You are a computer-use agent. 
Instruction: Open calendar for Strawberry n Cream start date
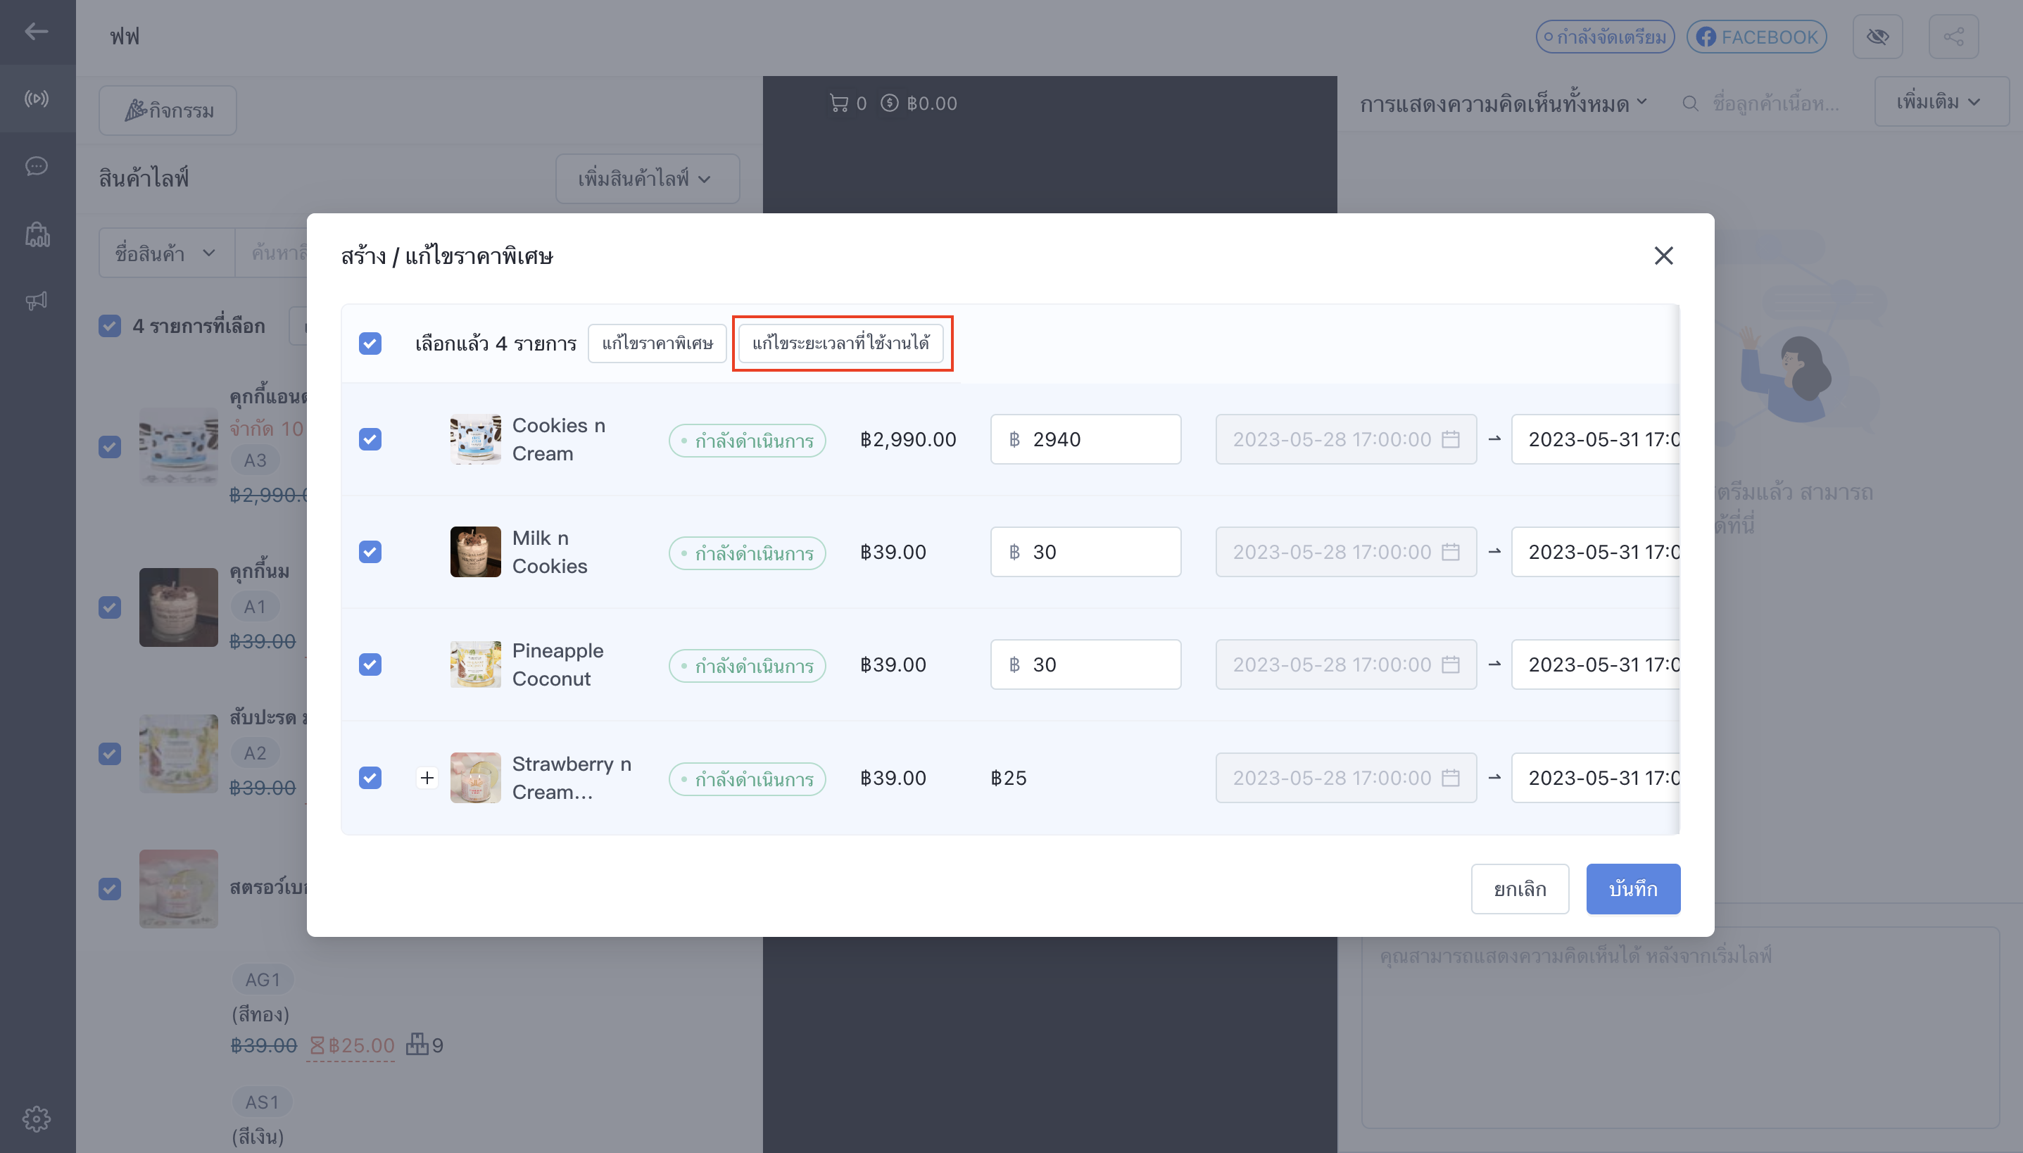[x=1451, y=778]
